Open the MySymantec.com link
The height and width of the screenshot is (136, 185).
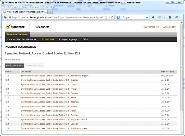[x=151, y=27]
